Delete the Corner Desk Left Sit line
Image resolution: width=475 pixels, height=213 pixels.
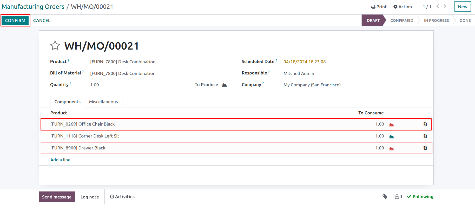coord(425,136)
